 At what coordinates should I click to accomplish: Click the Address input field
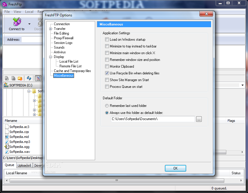(32, 40)
